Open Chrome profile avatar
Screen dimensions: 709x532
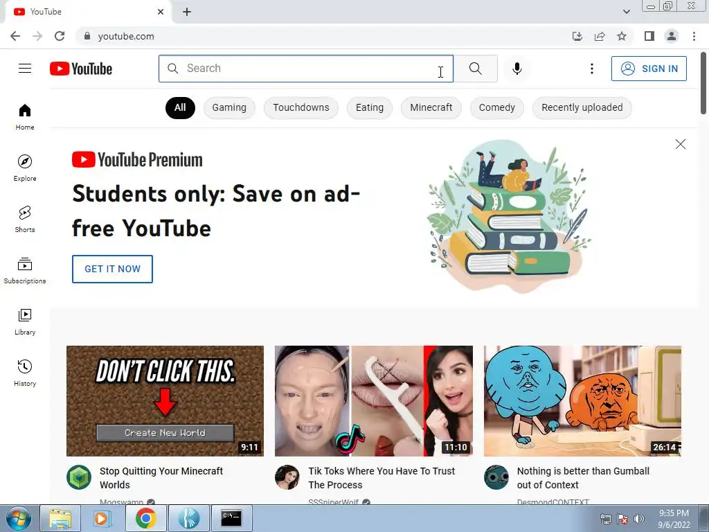click(x=672, y=36)
